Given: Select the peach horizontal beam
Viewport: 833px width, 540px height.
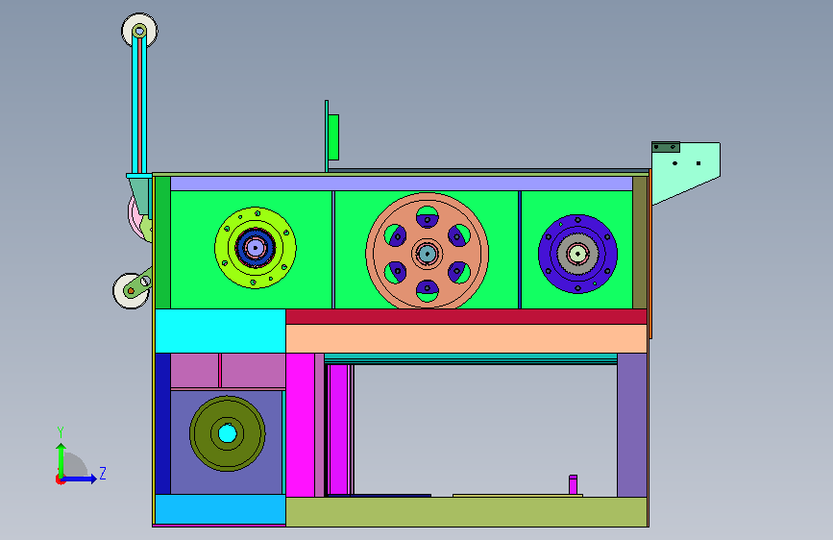Looking at the screenshot, I should coord(466,338).
